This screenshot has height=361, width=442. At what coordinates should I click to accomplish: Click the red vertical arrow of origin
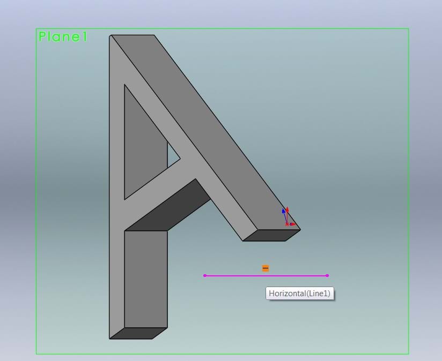click(287, 209)
